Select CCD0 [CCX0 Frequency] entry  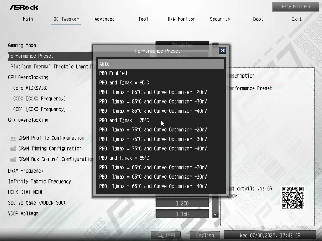click(x=39, y=99)
